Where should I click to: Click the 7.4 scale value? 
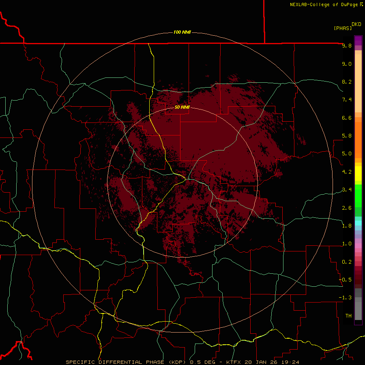pos(347,100)
